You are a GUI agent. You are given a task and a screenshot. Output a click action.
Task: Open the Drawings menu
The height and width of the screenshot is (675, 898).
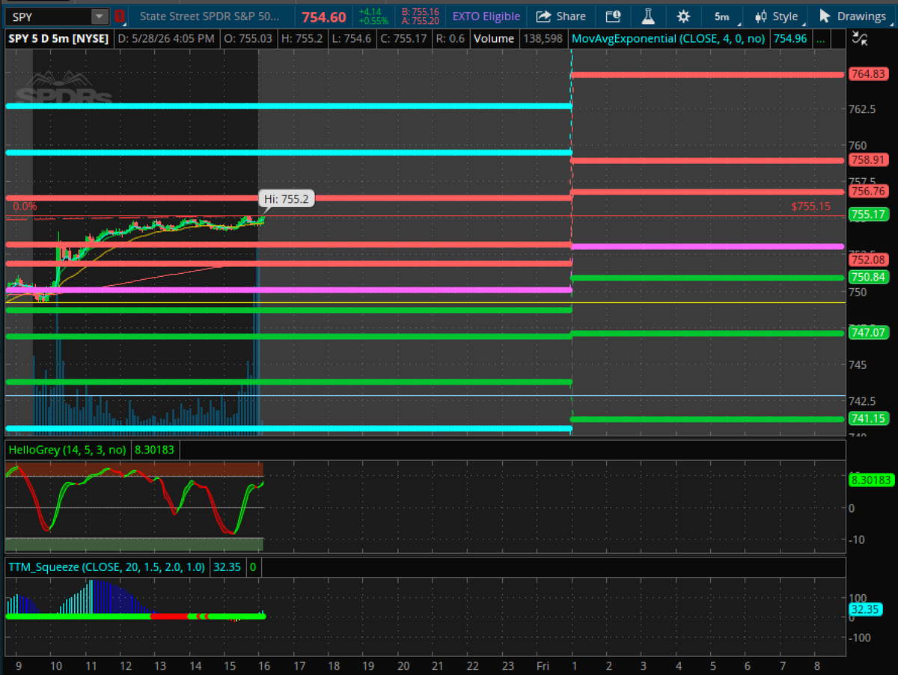click(852, 16)
